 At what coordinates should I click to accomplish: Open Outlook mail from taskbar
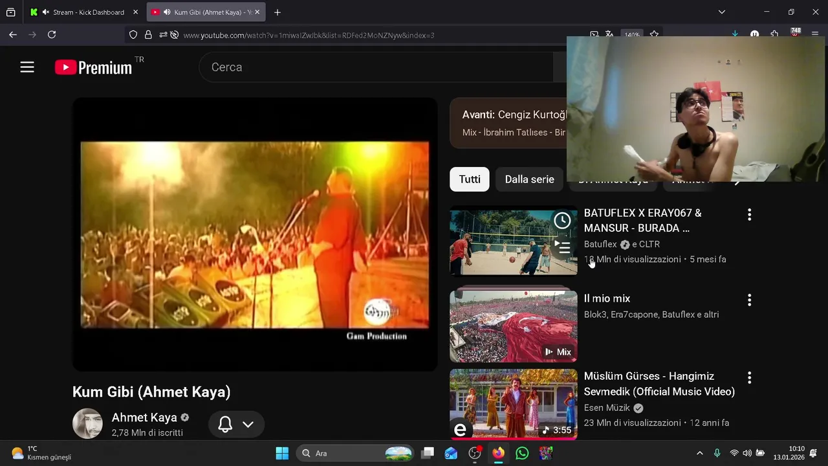(x=451, y=453)
